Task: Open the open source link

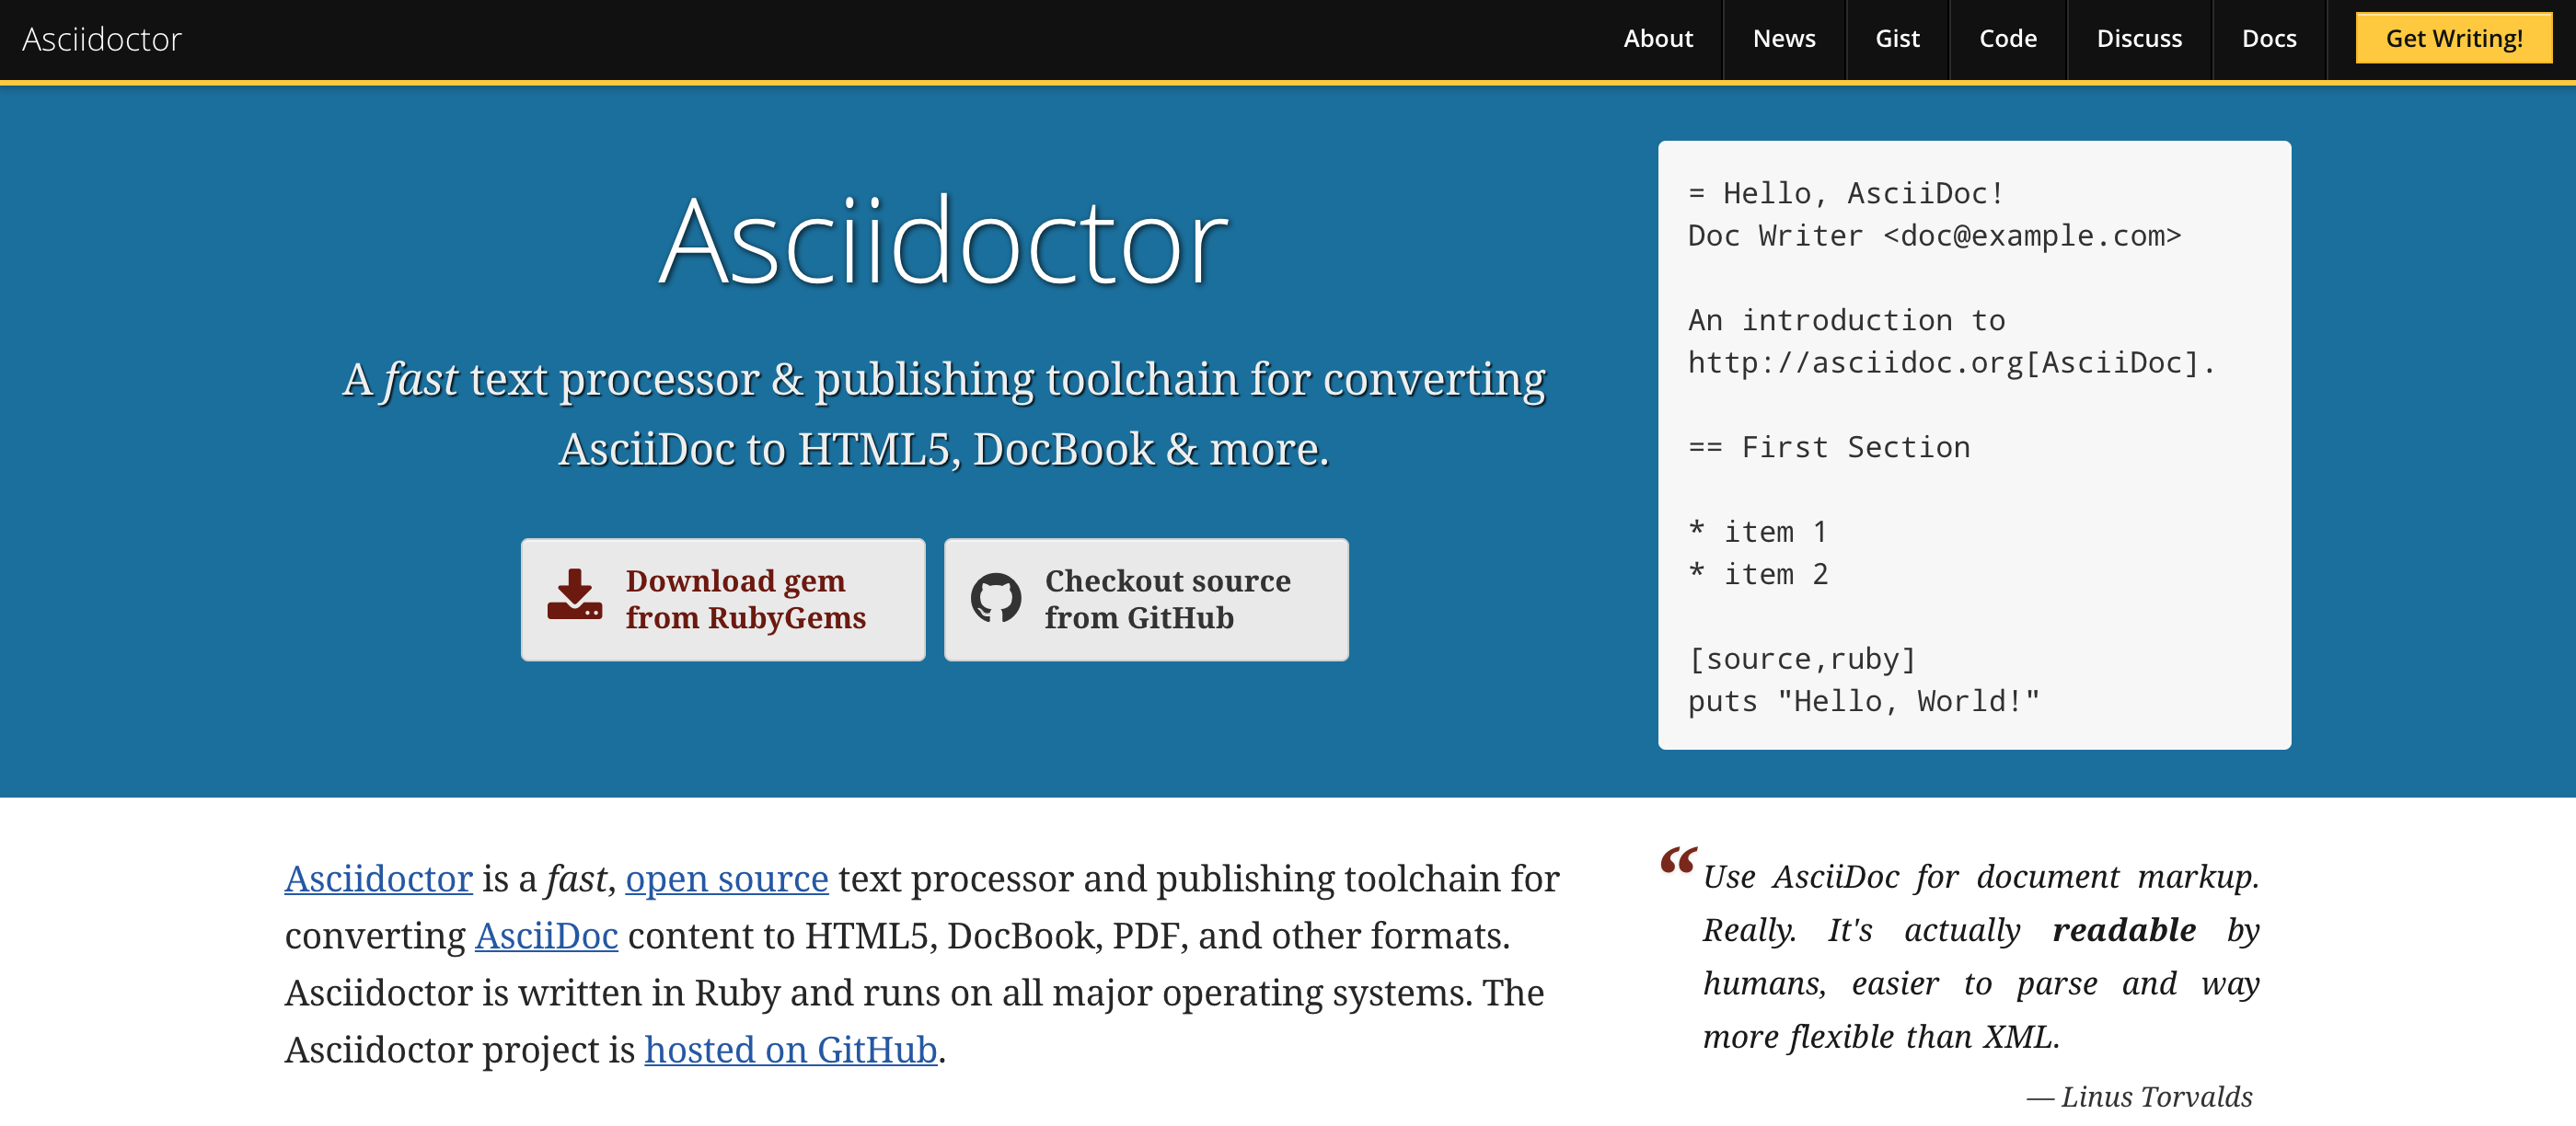Action: pos(727,879)
